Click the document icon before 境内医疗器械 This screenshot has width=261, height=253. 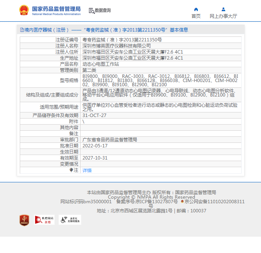click(x=22, y=30)
